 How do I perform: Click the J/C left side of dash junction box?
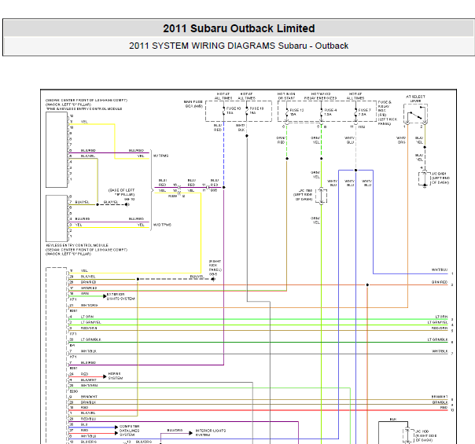tap(322, 196)
